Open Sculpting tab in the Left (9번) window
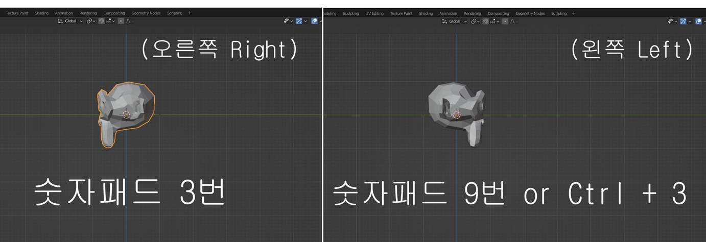This screenshot has width=706, height=242. (351, 13)
